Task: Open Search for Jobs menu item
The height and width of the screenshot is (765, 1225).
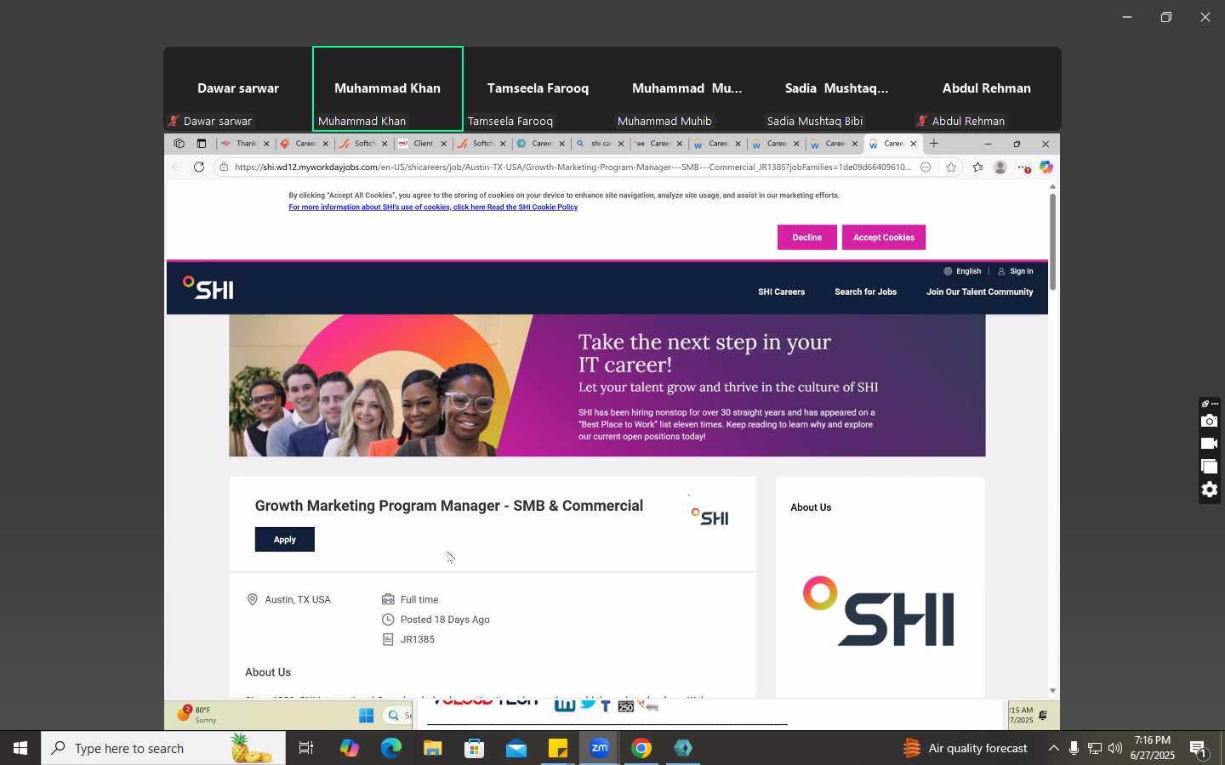Action: 865,292
